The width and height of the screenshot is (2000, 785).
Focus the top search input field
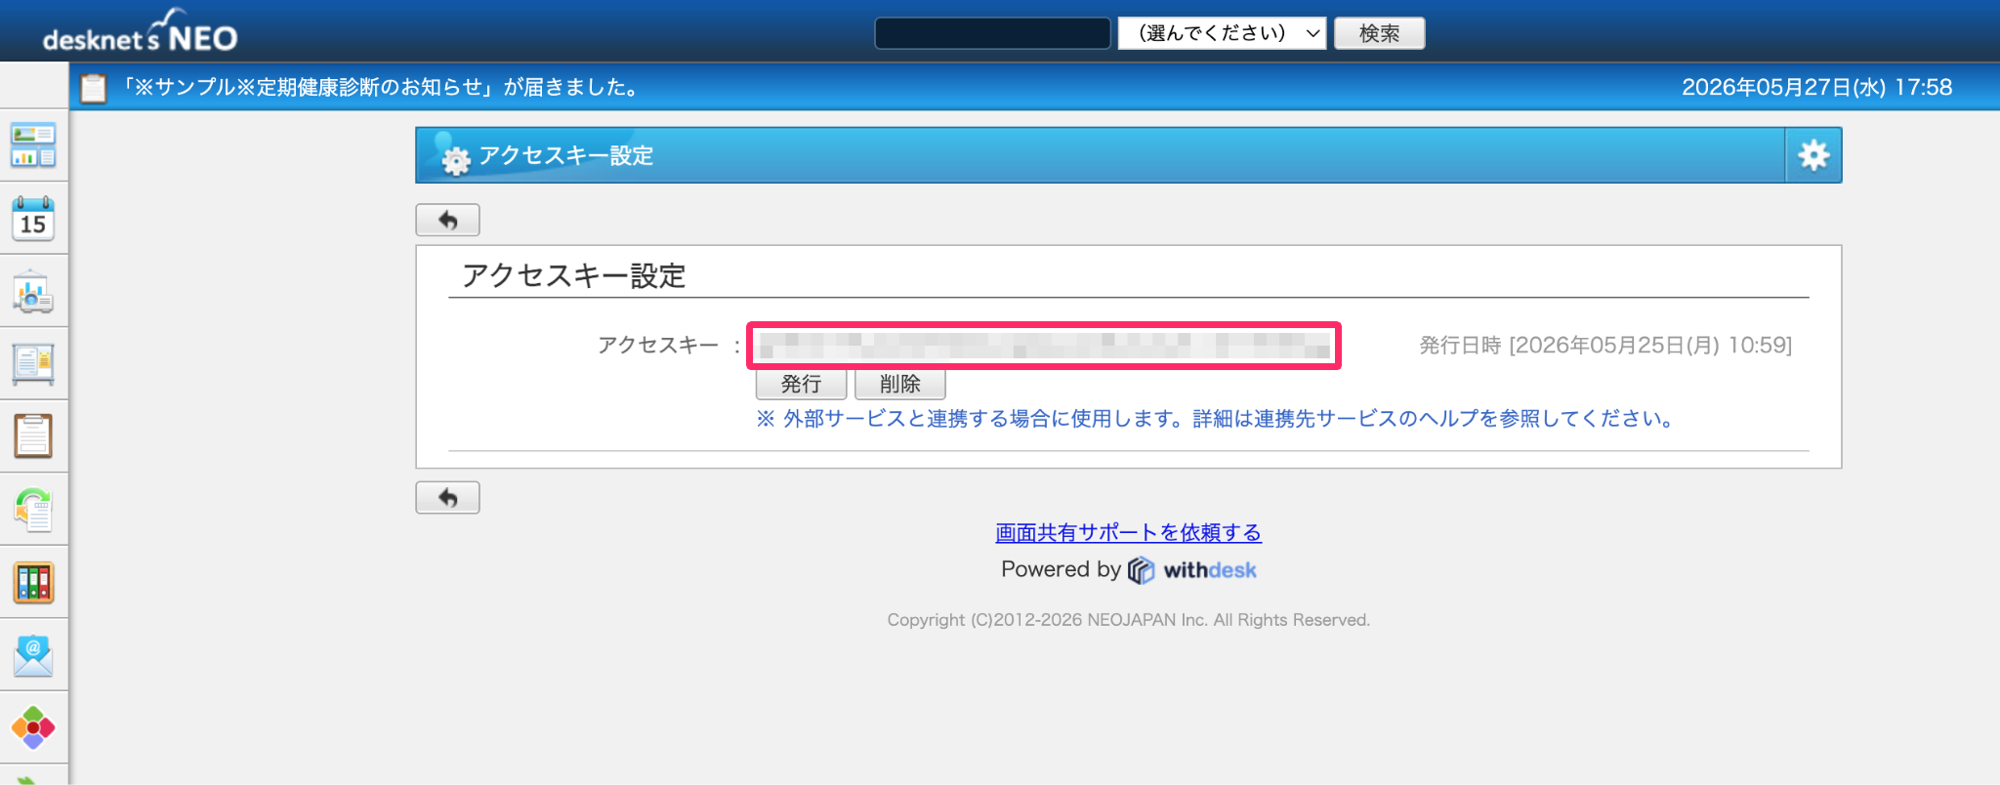[x=992, y=33]
